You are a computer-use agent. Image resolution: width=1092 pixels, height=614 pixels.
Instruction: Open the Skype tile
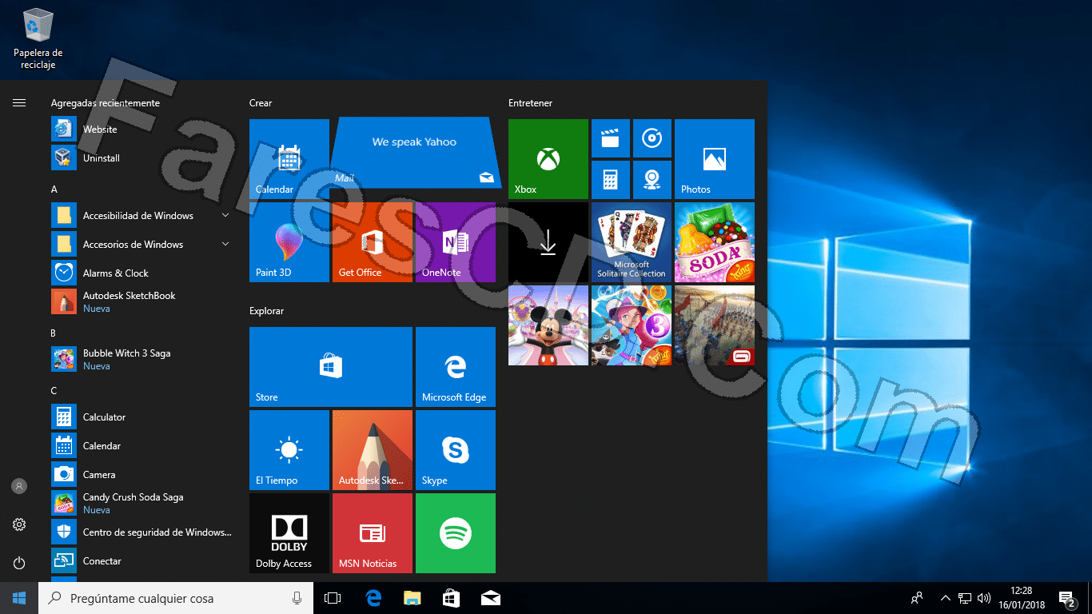(x=455, y=450)
